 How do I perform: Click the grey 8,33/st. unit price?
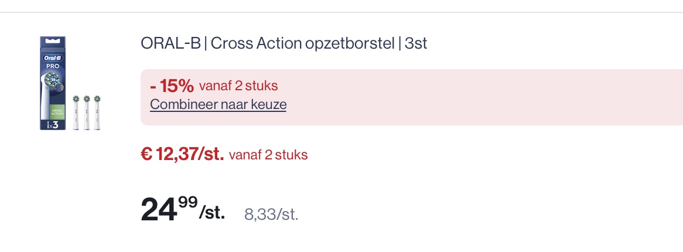click(x=271, y=214)
